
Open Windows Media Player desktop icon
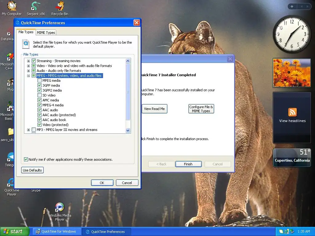(60, 212)
